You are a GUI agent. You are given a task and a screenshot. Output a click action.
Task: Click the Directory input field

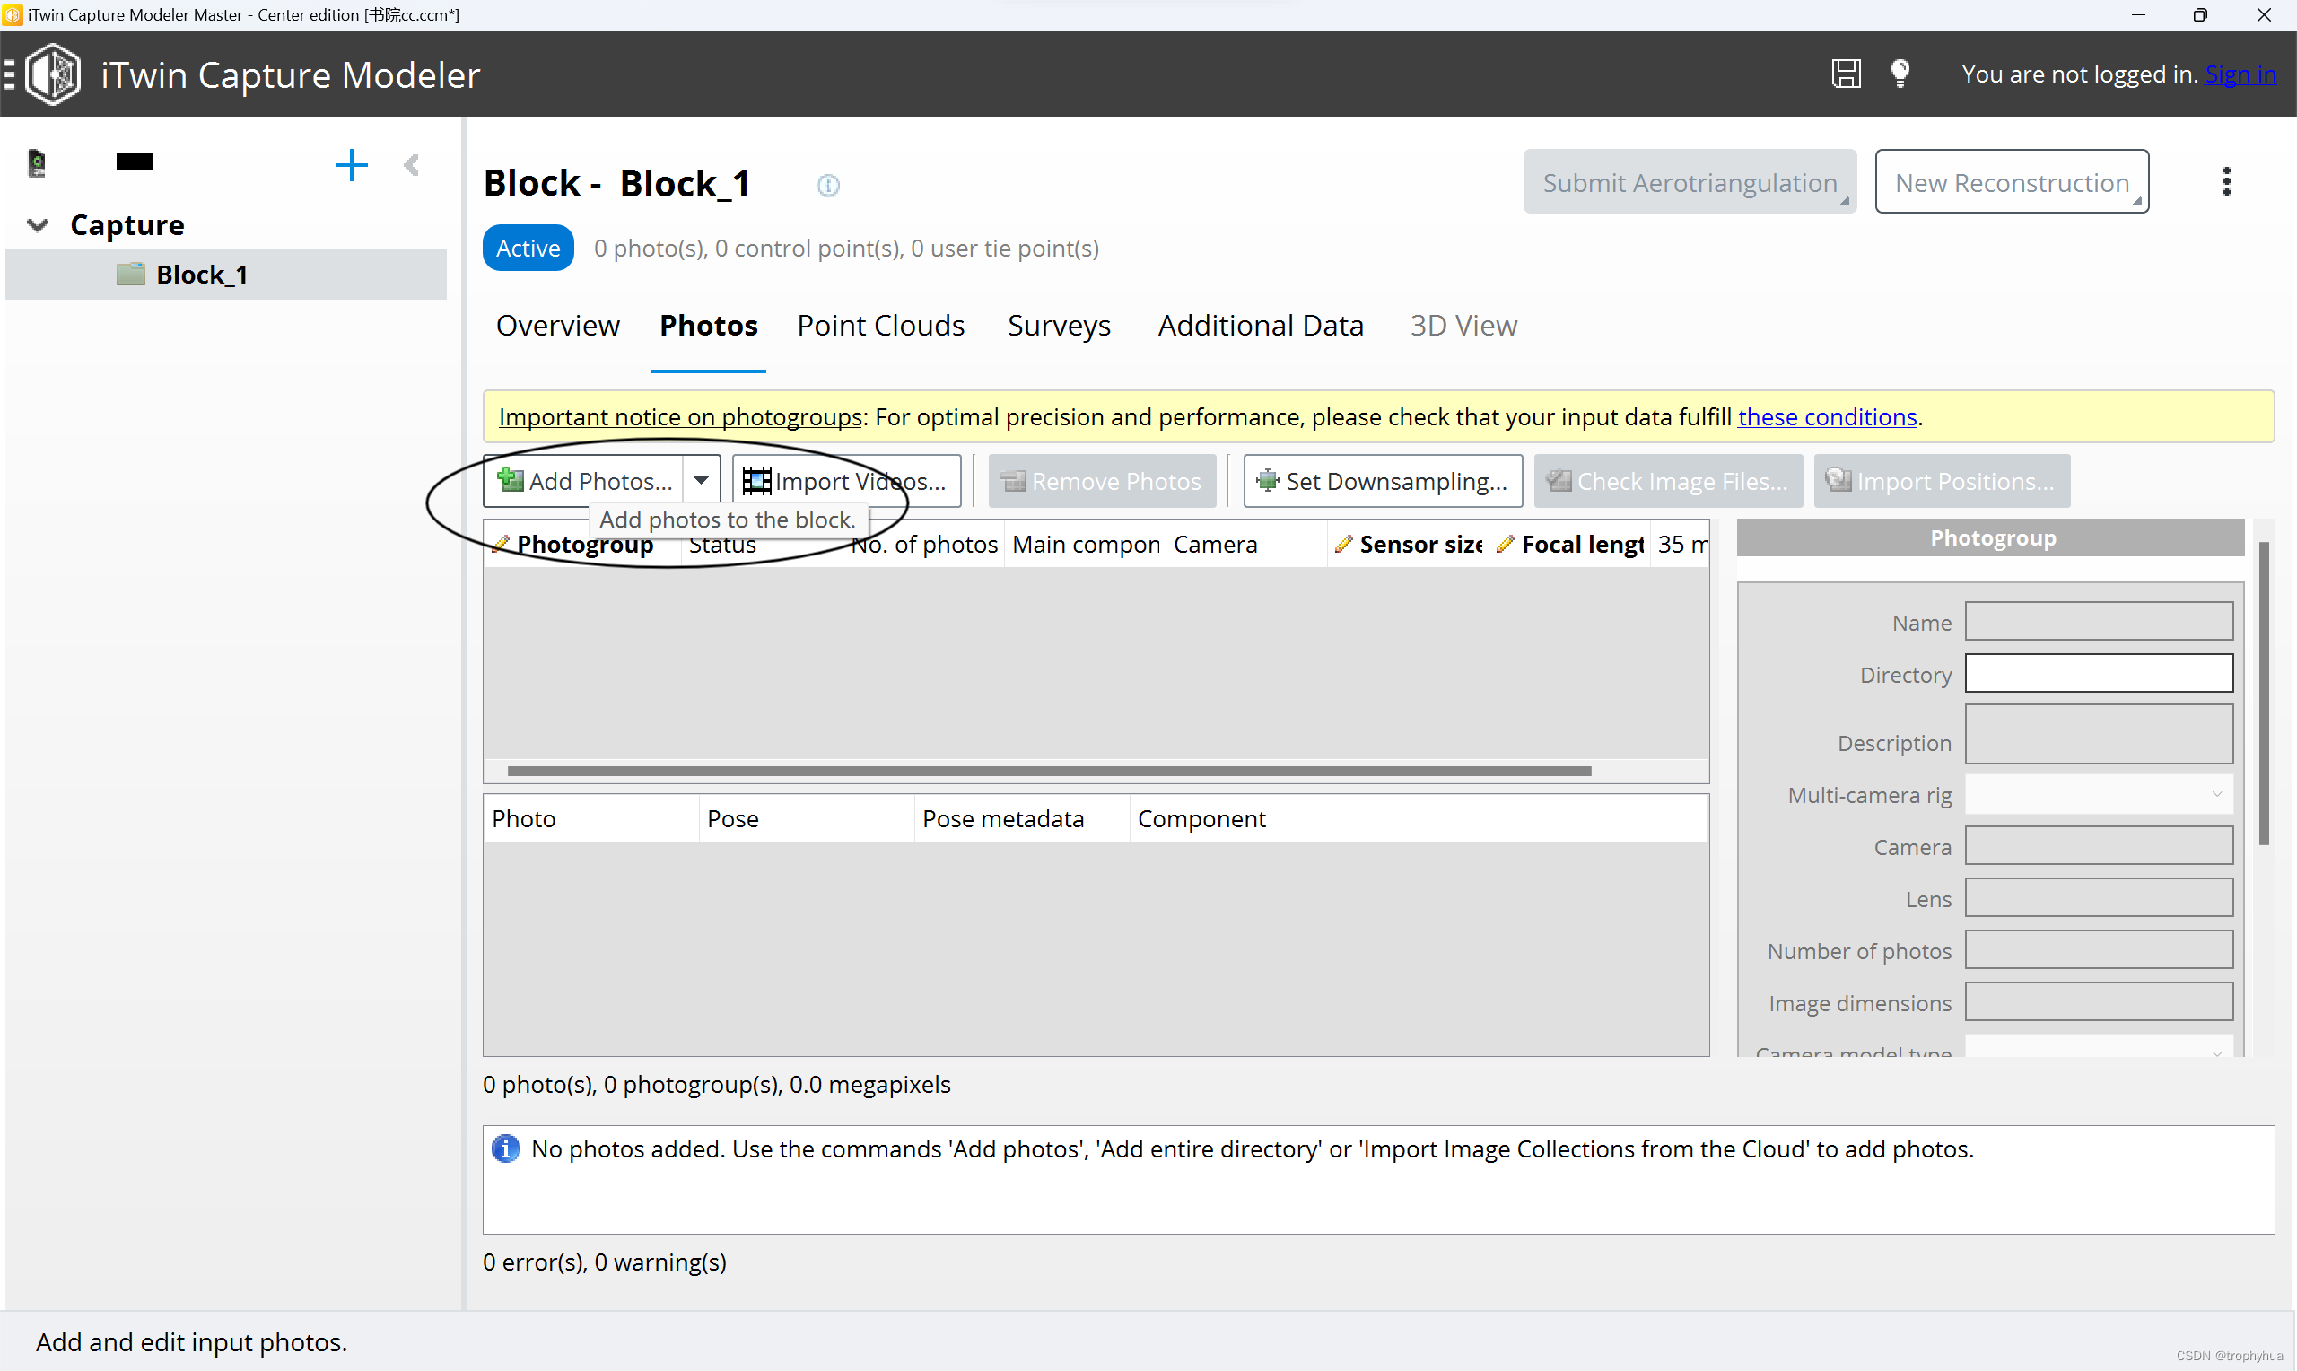click(2098, 674)
